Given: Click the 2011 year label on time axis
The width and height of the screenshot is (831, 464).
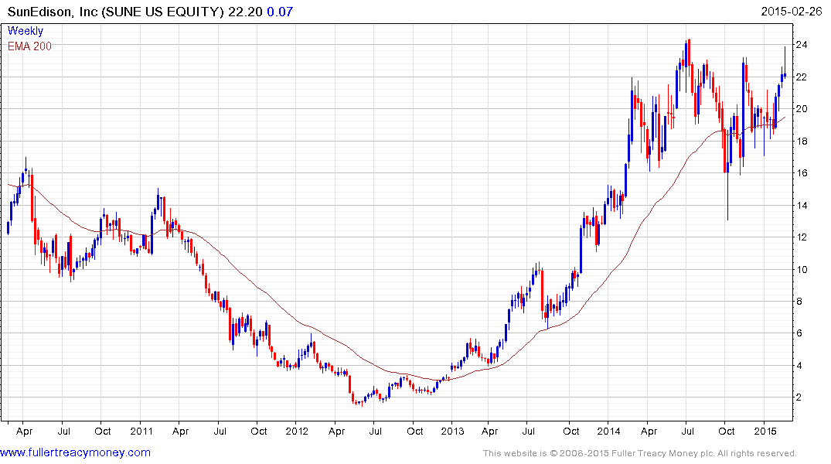Looking at the screenshot, I should 141,431.
